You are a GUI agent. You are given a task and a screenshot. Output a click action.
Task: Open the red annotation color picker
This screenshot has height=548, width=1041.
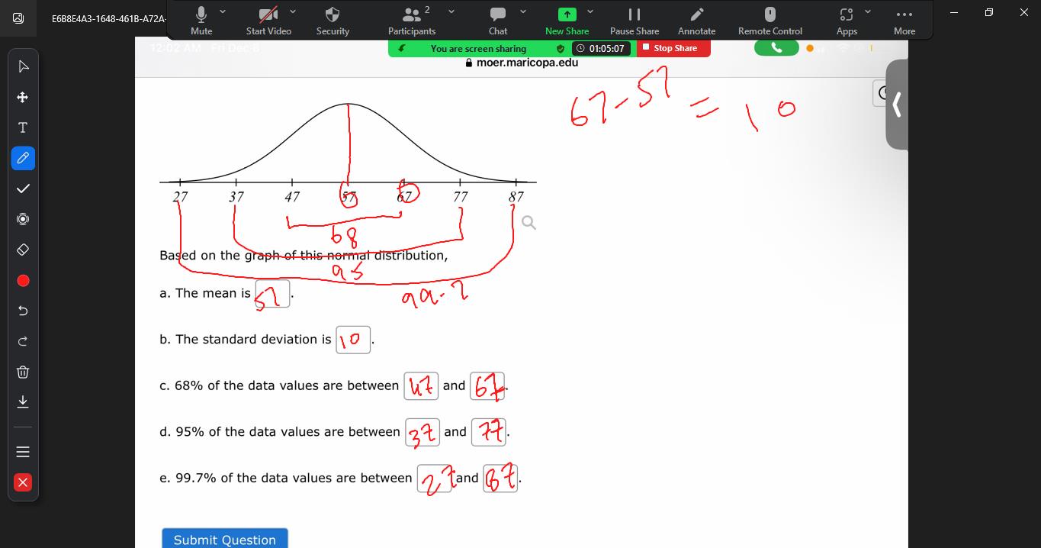(23, 281)
